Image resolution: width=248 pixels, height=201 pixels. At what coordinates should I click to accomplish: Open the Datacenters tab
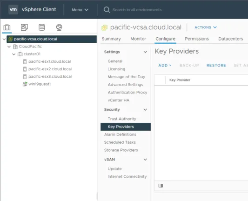click(x=231, y=39)
